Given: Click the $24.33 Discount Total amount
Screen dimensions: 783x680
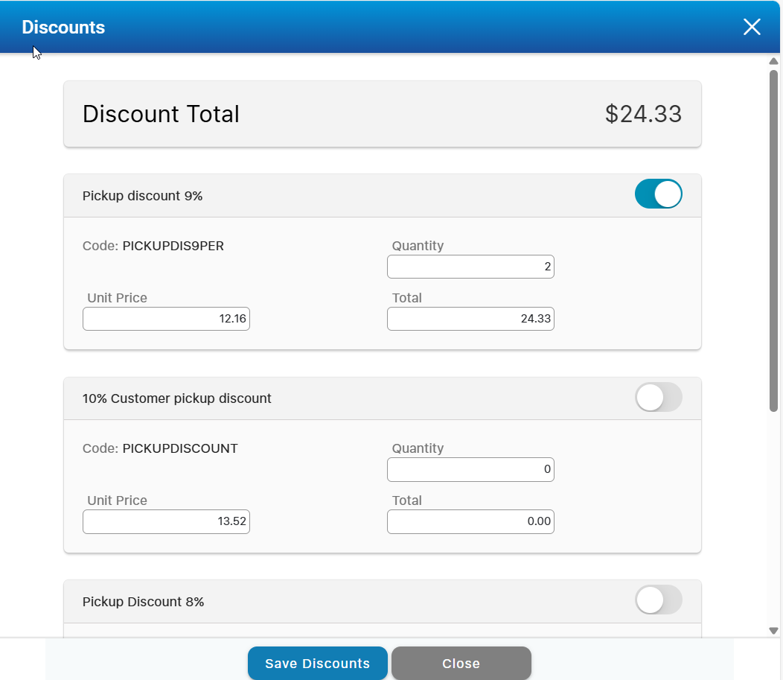Looking at the screenshot, I should (643, 114).
